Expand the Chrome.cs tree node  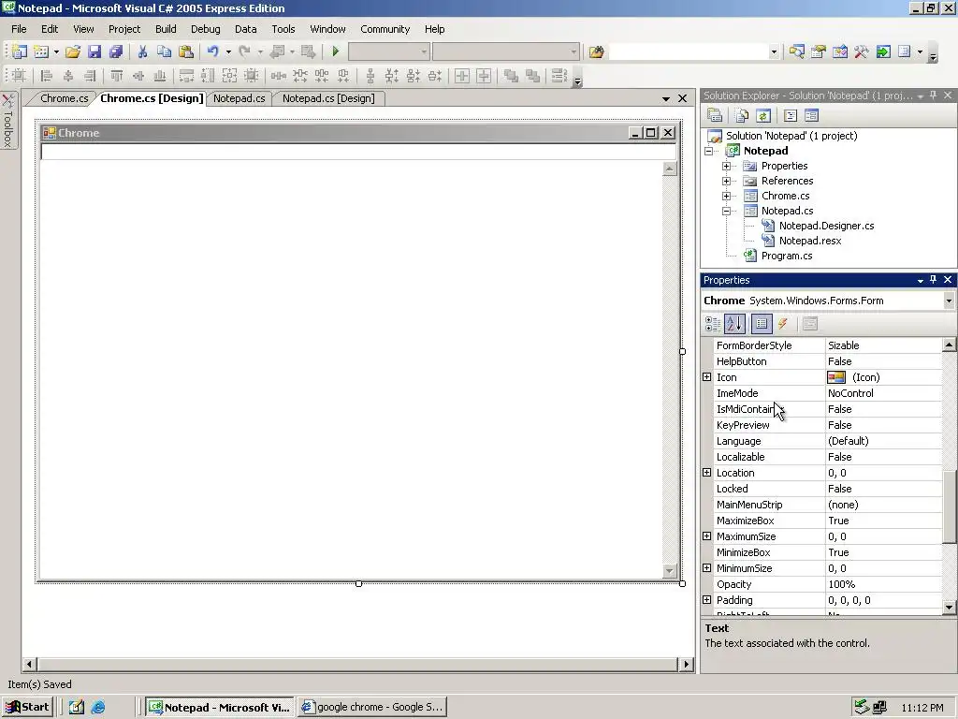coord(726,196)
